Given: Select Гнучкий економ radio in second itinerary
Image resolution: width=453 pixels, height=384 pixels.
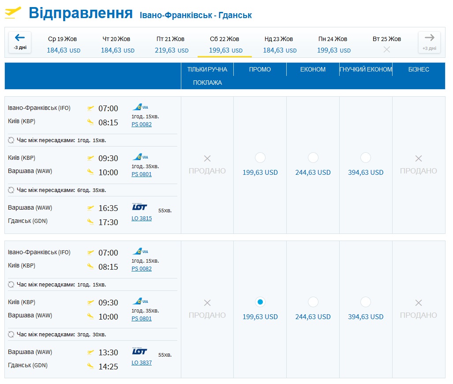Looking at the screenshot, I should tap(366, 302).
